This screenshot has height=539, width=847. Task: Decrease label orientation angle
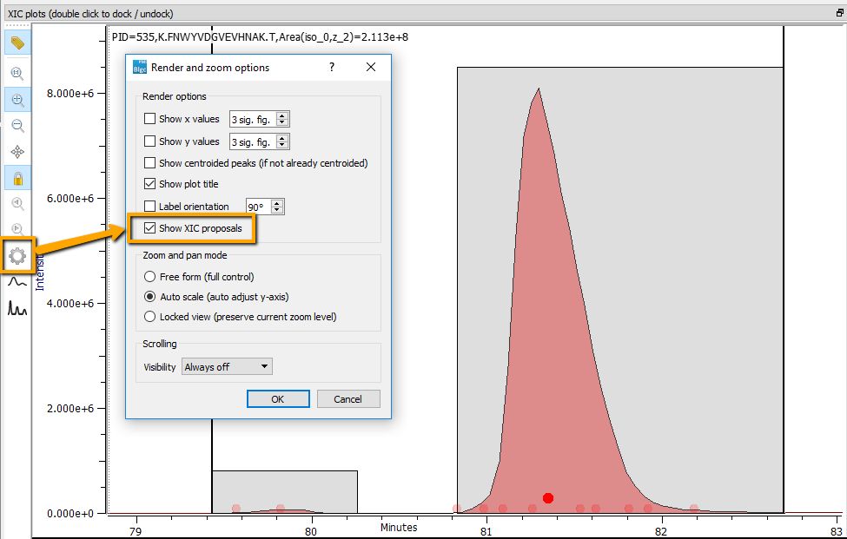pos(277,210)
